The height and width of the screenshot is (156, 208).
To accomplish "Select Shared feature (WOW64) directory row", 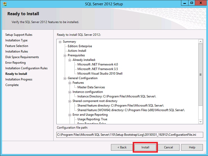I will click(x=131, y=110).
